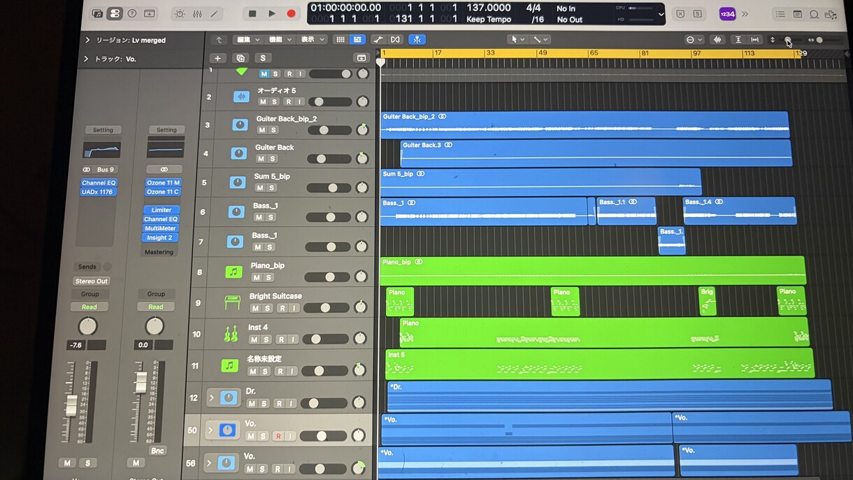Mute the Dr. track
This screenshot has width=853, height=480.
point(251,404)
